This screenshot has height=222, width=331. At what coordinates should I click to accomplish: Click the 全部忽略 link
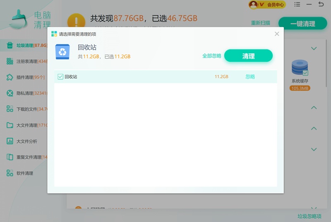(212, 56)
